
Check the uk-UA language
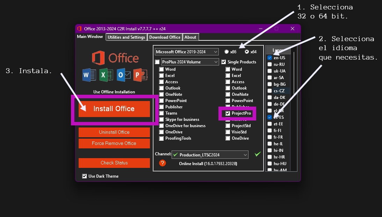[x=269, y=71]
